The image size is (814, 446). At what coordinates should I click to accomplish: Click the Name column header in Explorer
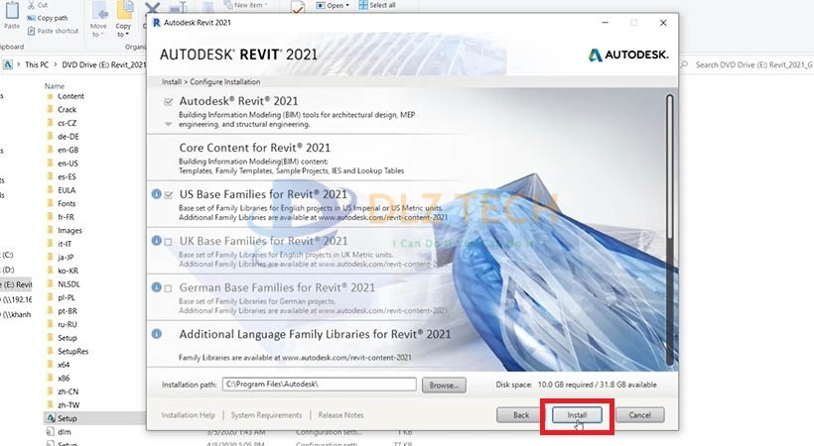click(55, 85)
